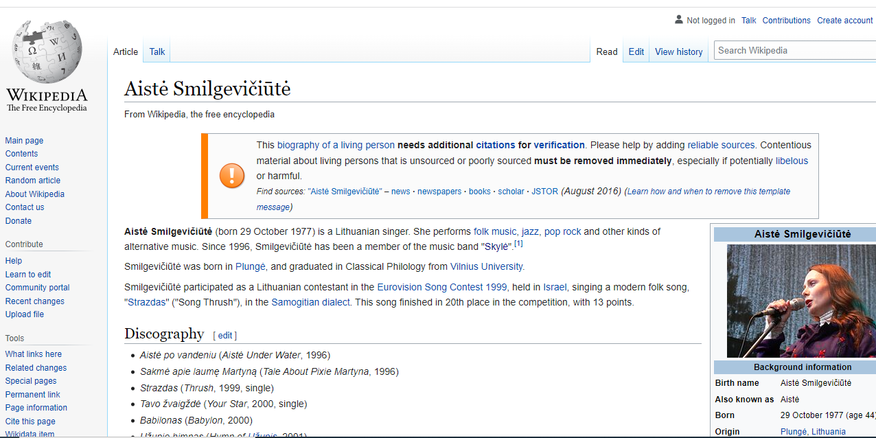
Task: Open the View history tab
Action: (x=678, y=51)
